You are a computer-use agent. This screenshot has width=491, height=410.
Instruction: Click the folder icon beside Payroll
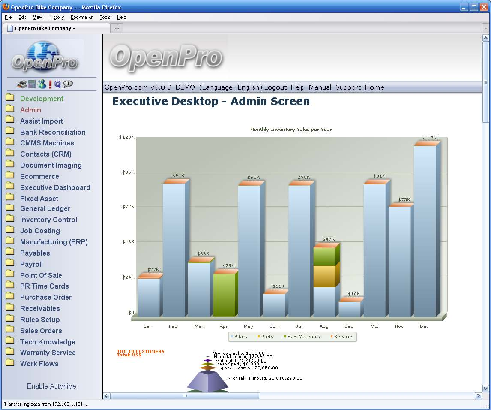click(x=10, y=263)
